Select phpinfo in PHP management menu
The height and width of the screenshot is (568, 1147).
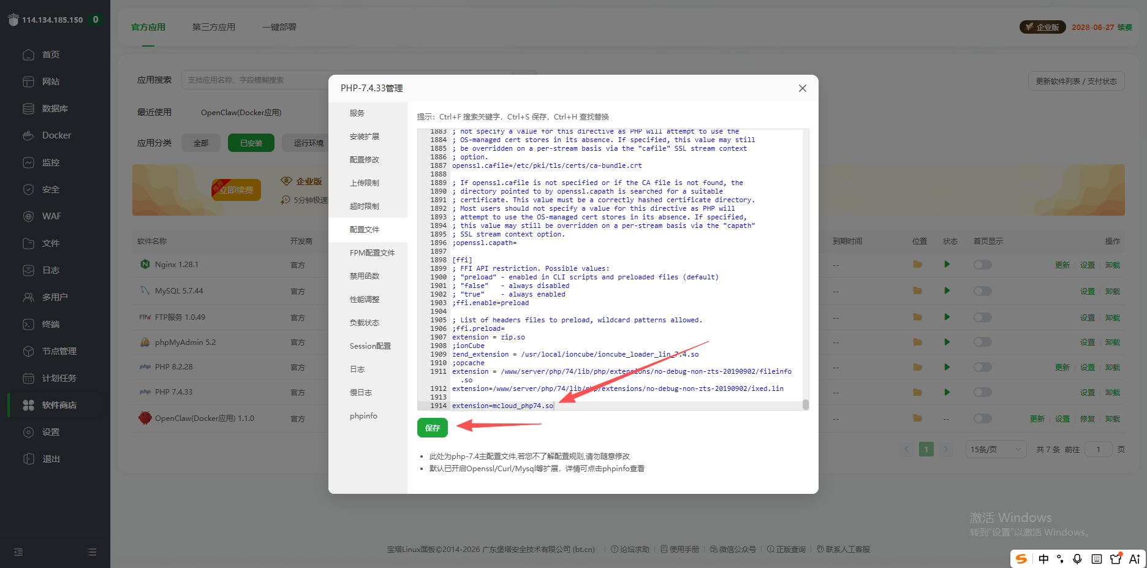coord(368,416)
